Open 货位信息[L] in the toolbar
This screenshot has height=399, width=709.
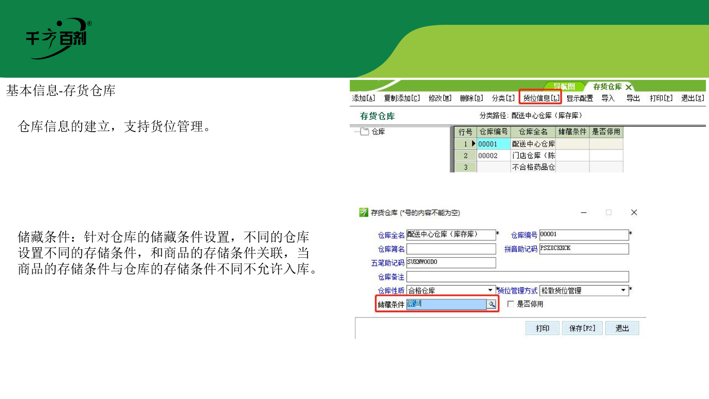[541, 98]
